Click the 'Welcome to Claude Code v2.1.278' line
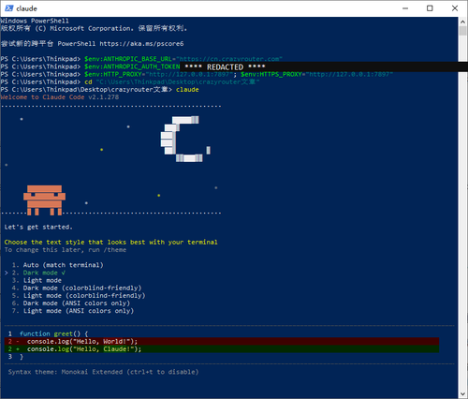This screenshot has width=468, height=399. (x=60, y=97)
